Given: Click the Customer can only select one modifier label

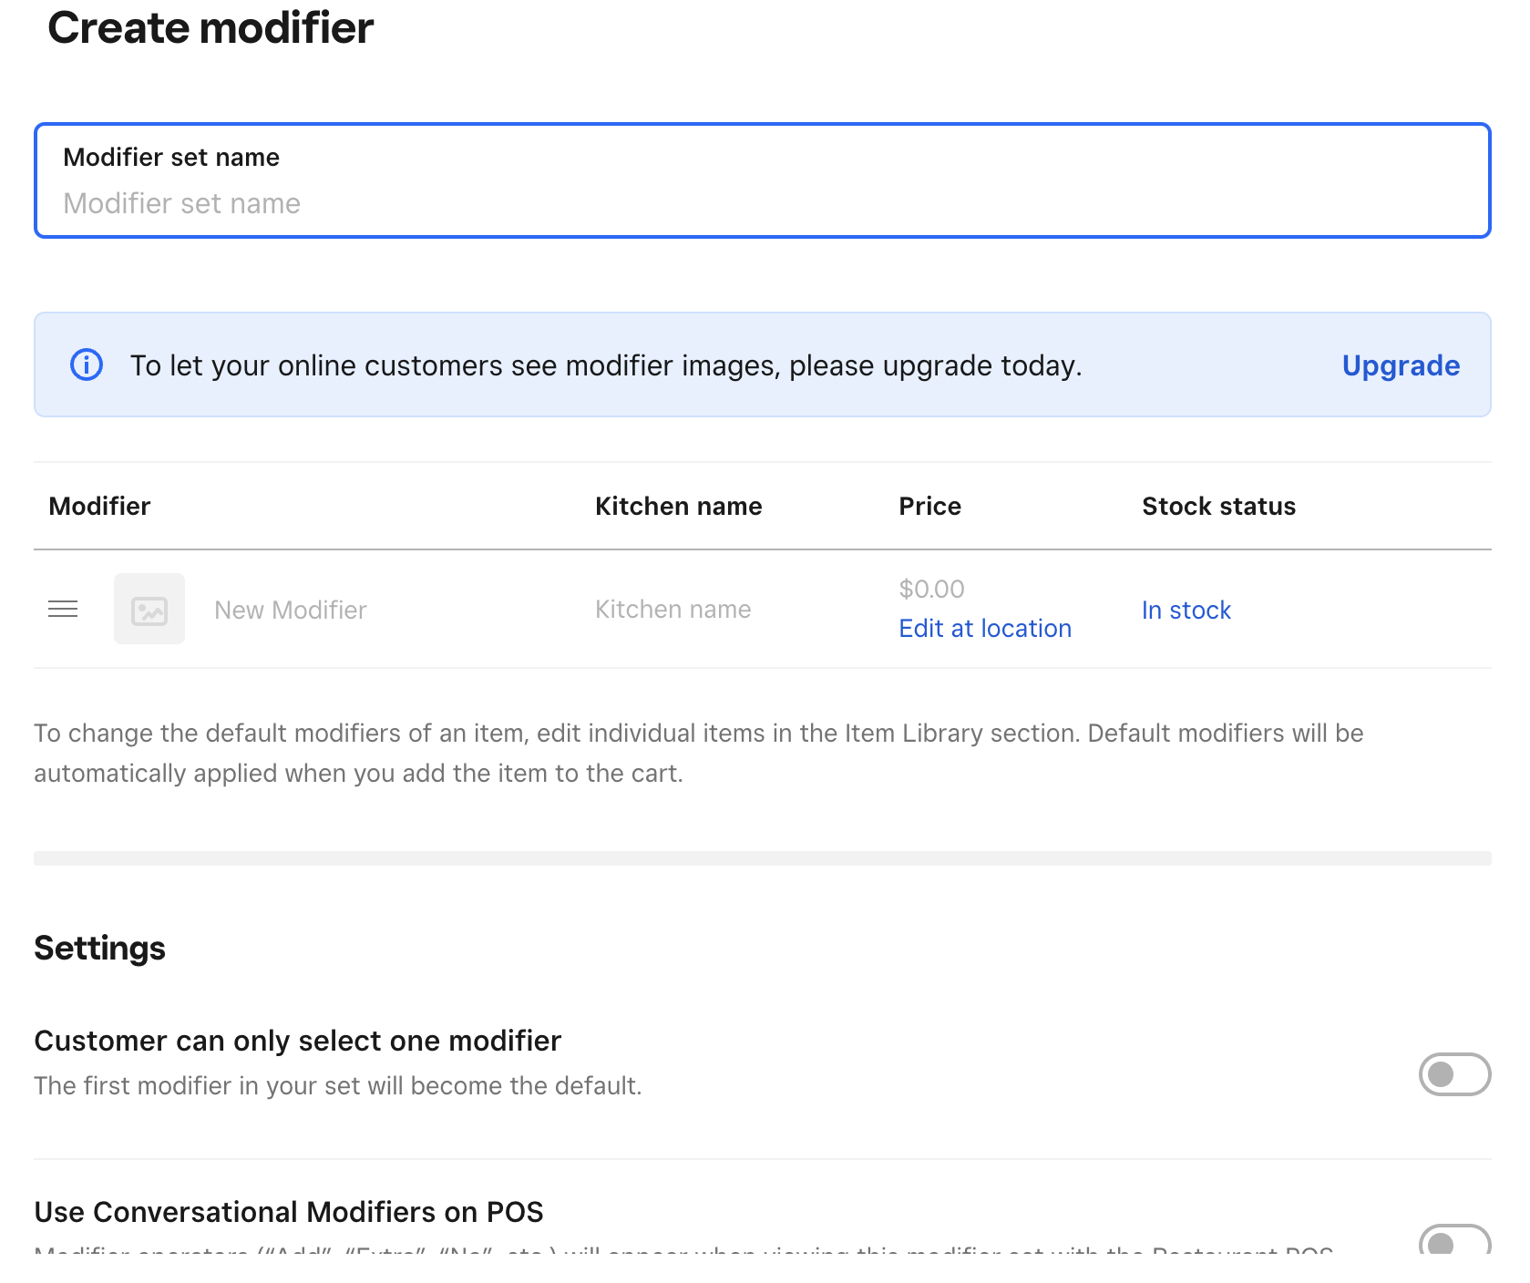Looking at the screenshot, I should click(x=297, y=1041).
